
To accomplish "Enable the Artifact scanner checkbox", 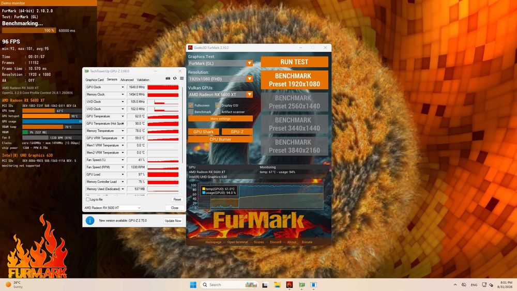I will tap(218, 112).
